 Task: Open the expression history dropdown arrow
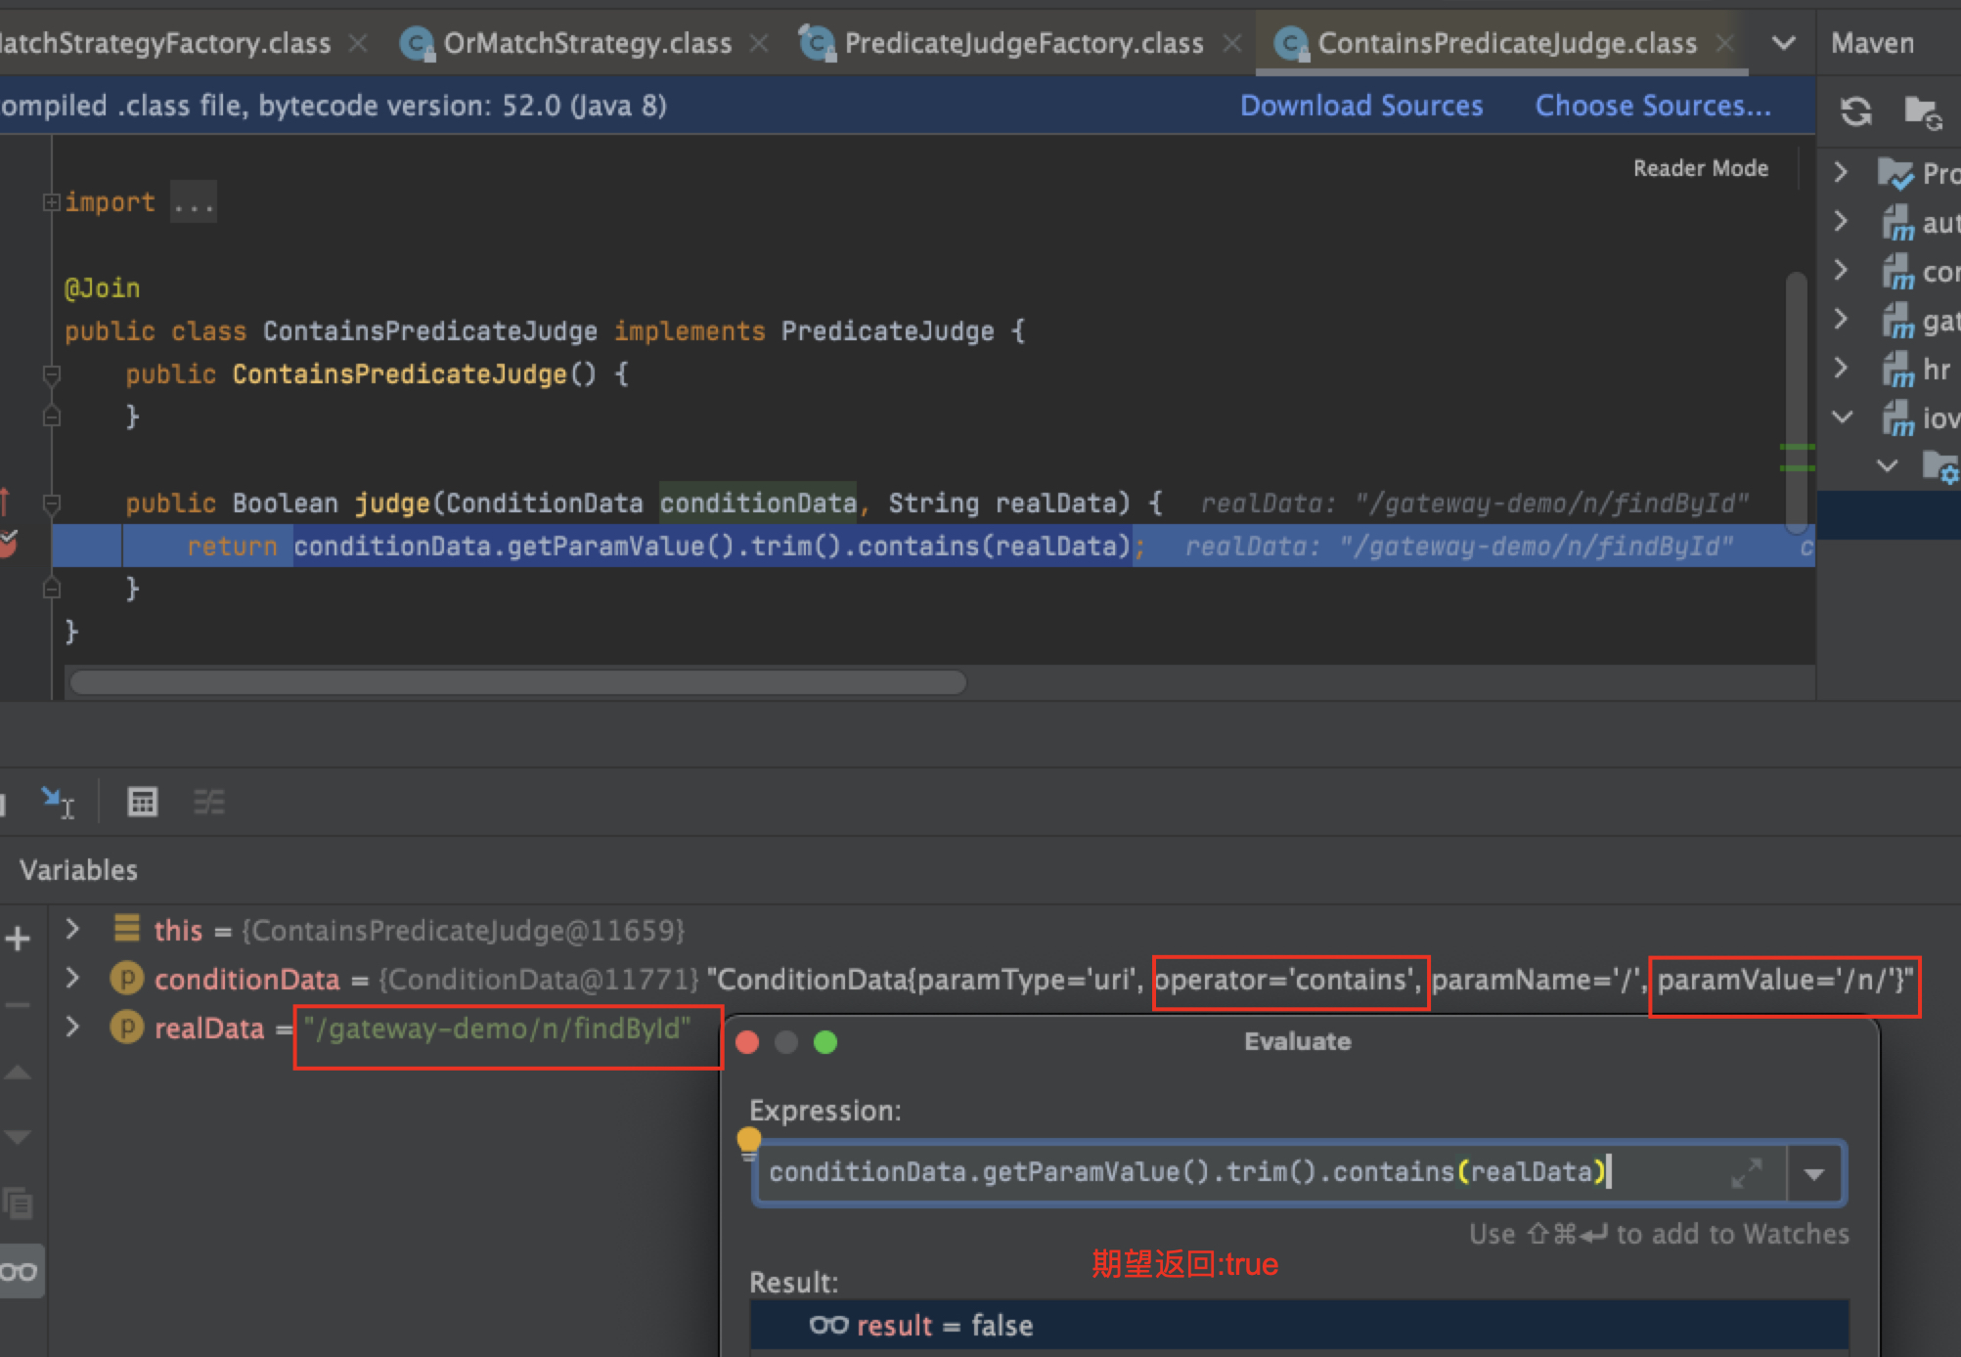(1814, 1174)
